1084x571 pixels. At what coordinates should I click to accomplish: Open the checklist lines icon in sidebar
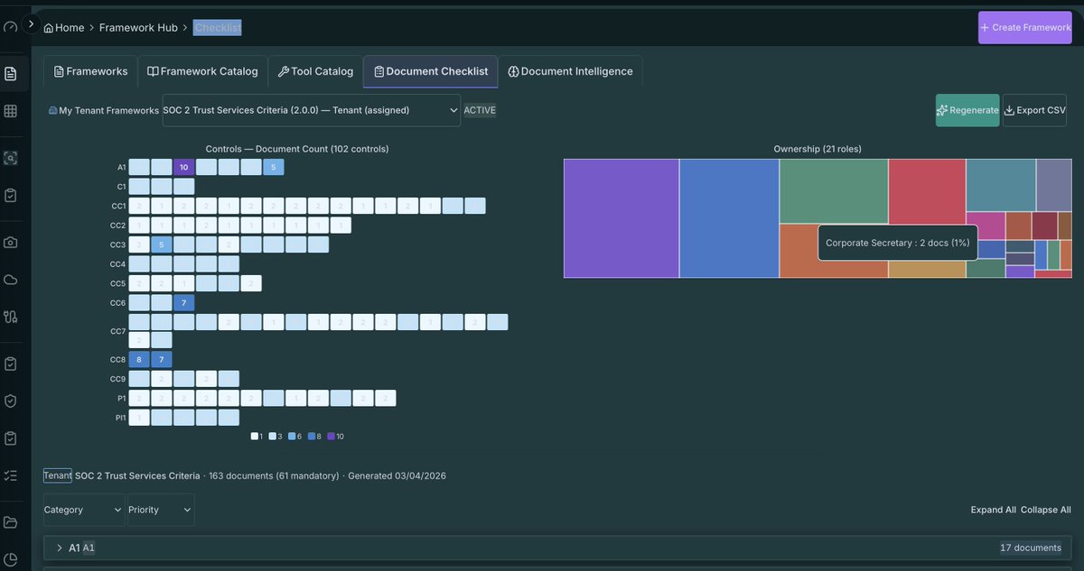coord(10,475)
